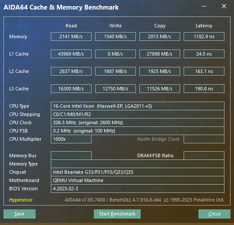Click CPU FSB field 0.2 MHz

tap(138, 131)
